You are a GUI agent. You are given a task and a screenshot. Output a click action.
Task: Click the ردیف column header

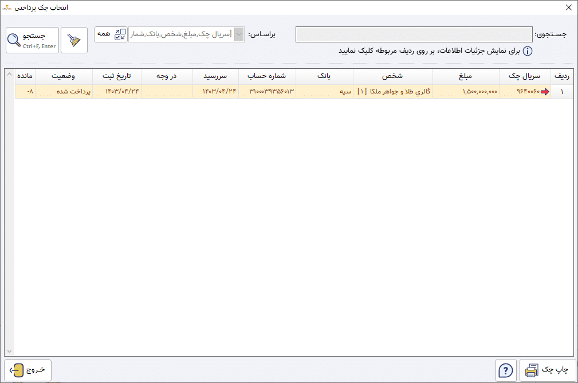tap(562, 76)
